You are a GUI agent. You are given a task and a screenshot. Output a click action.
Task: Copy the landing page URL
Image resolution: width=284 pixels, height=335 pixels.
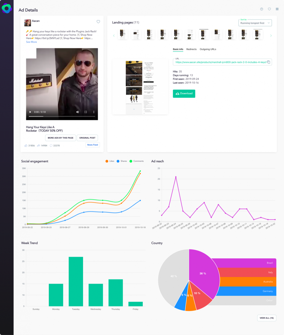tap(269, 62)
